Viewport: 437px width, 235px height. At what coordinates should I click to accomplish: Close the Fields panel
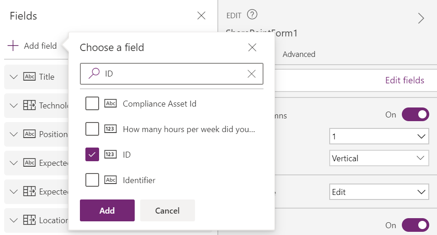click(x=201, y=15)
